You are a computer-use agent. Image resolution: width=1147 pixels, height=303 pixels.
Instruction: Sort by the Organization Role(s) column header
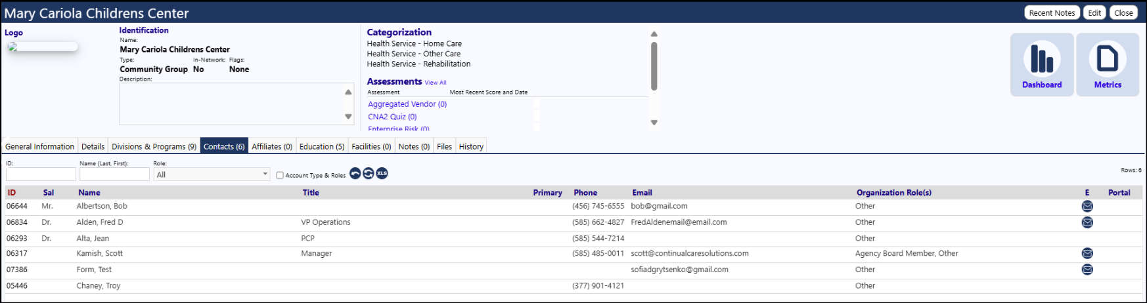pos(894,193)
